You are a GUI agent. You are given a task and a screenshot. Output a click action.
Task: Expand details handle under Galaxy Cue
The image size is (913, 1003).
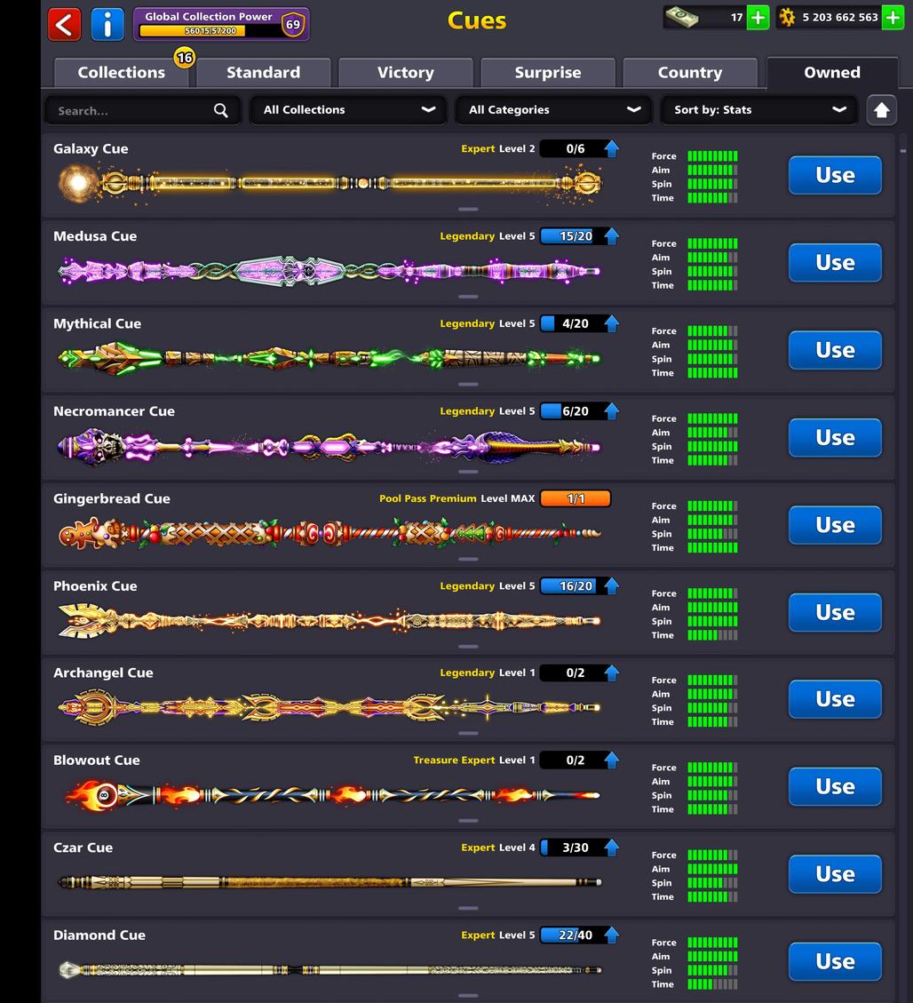[468, 210]
